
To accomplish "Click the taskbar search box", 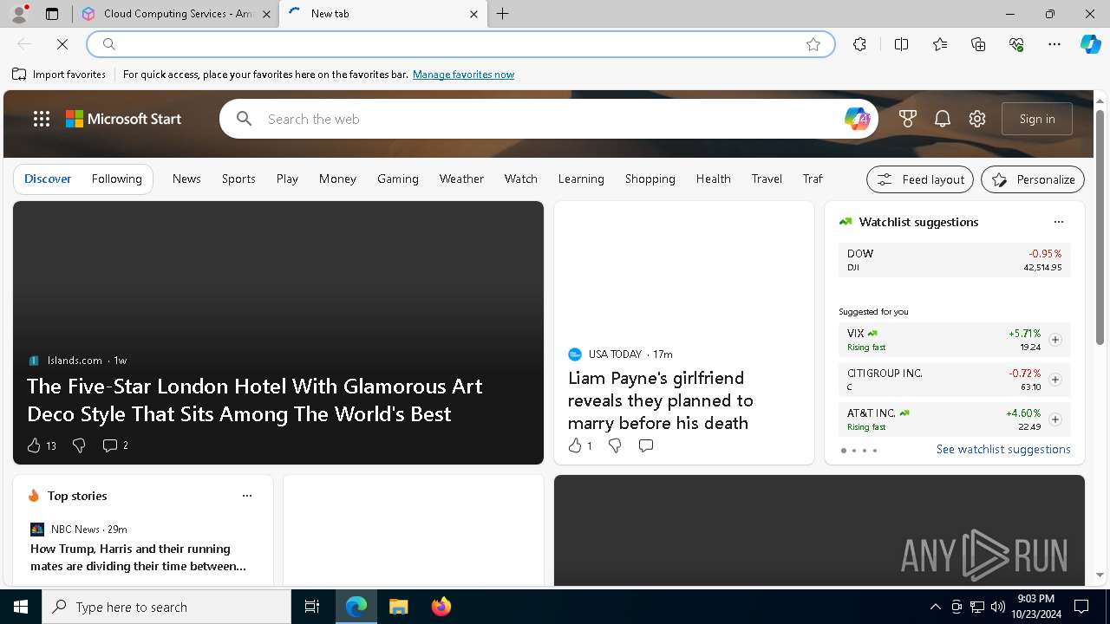I will [x=166, y=607].
